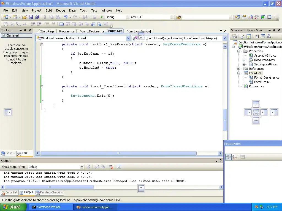Image resolution: width=282 pixels, height=211 pixels.
Task: Start debugging with the green play icon
Action: pos(102,17)
